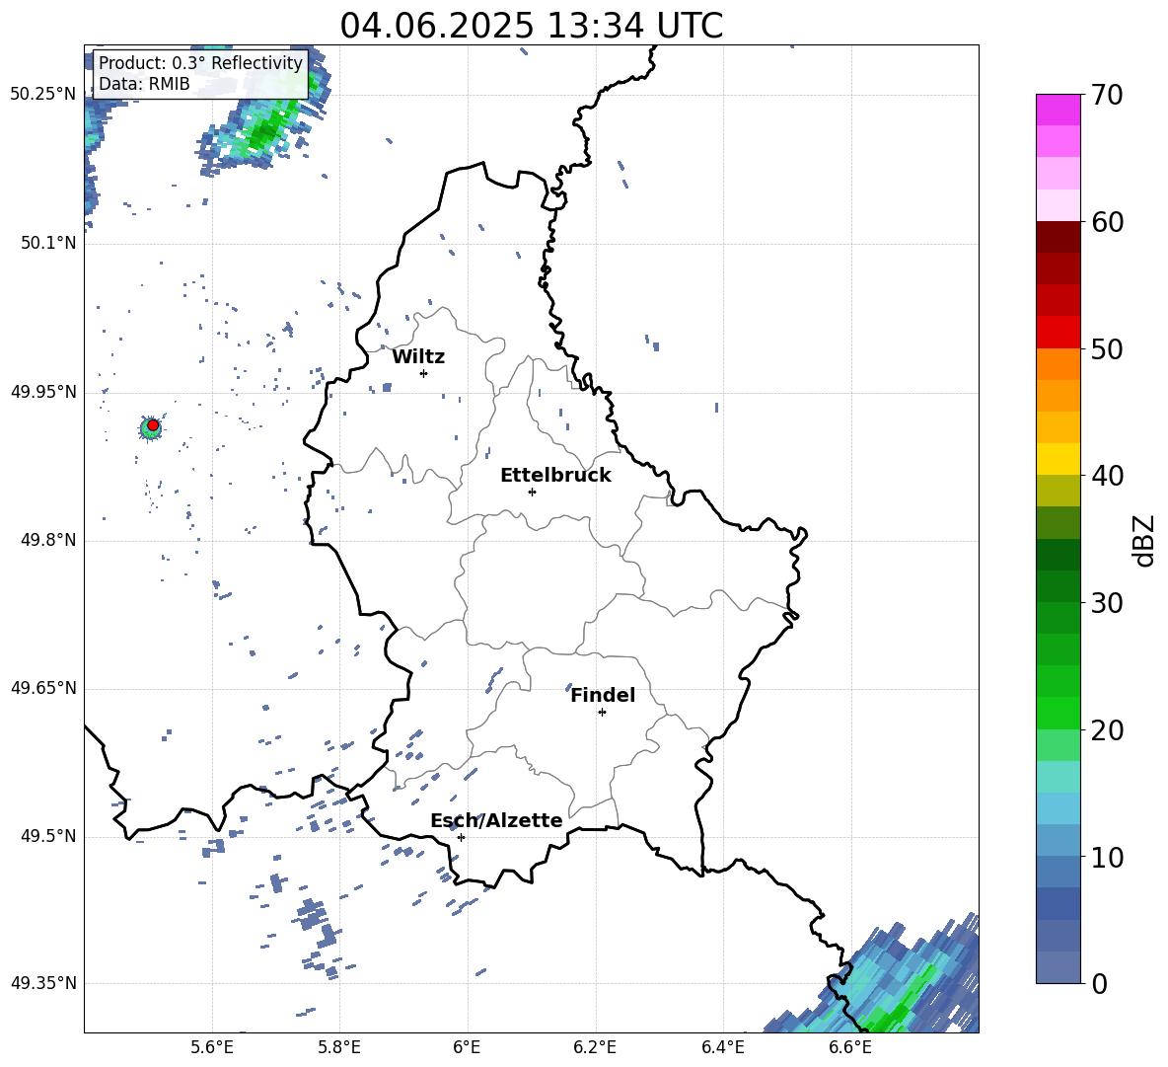The image size is (1168, 1067).
Task: Pick the bright green 20 dBZ colorbar segment
Action: (x=1058, y=713)
